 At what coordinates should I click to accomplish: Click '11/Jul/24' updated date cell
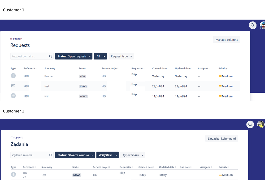[x=181, y=96]
